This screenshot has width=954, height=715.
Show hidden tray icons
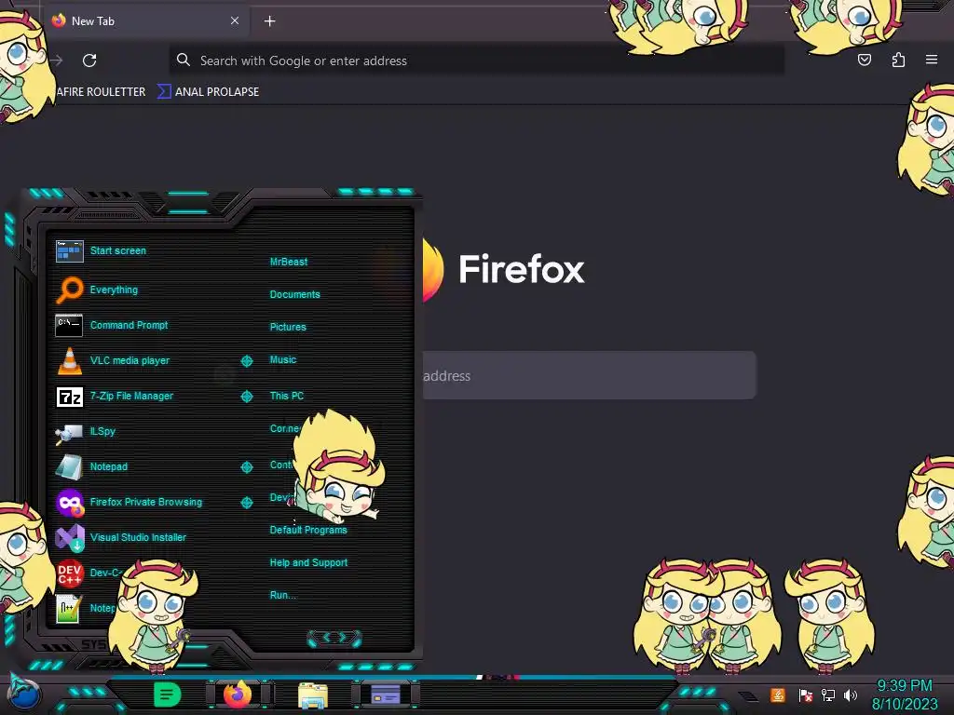coord(748,696)
